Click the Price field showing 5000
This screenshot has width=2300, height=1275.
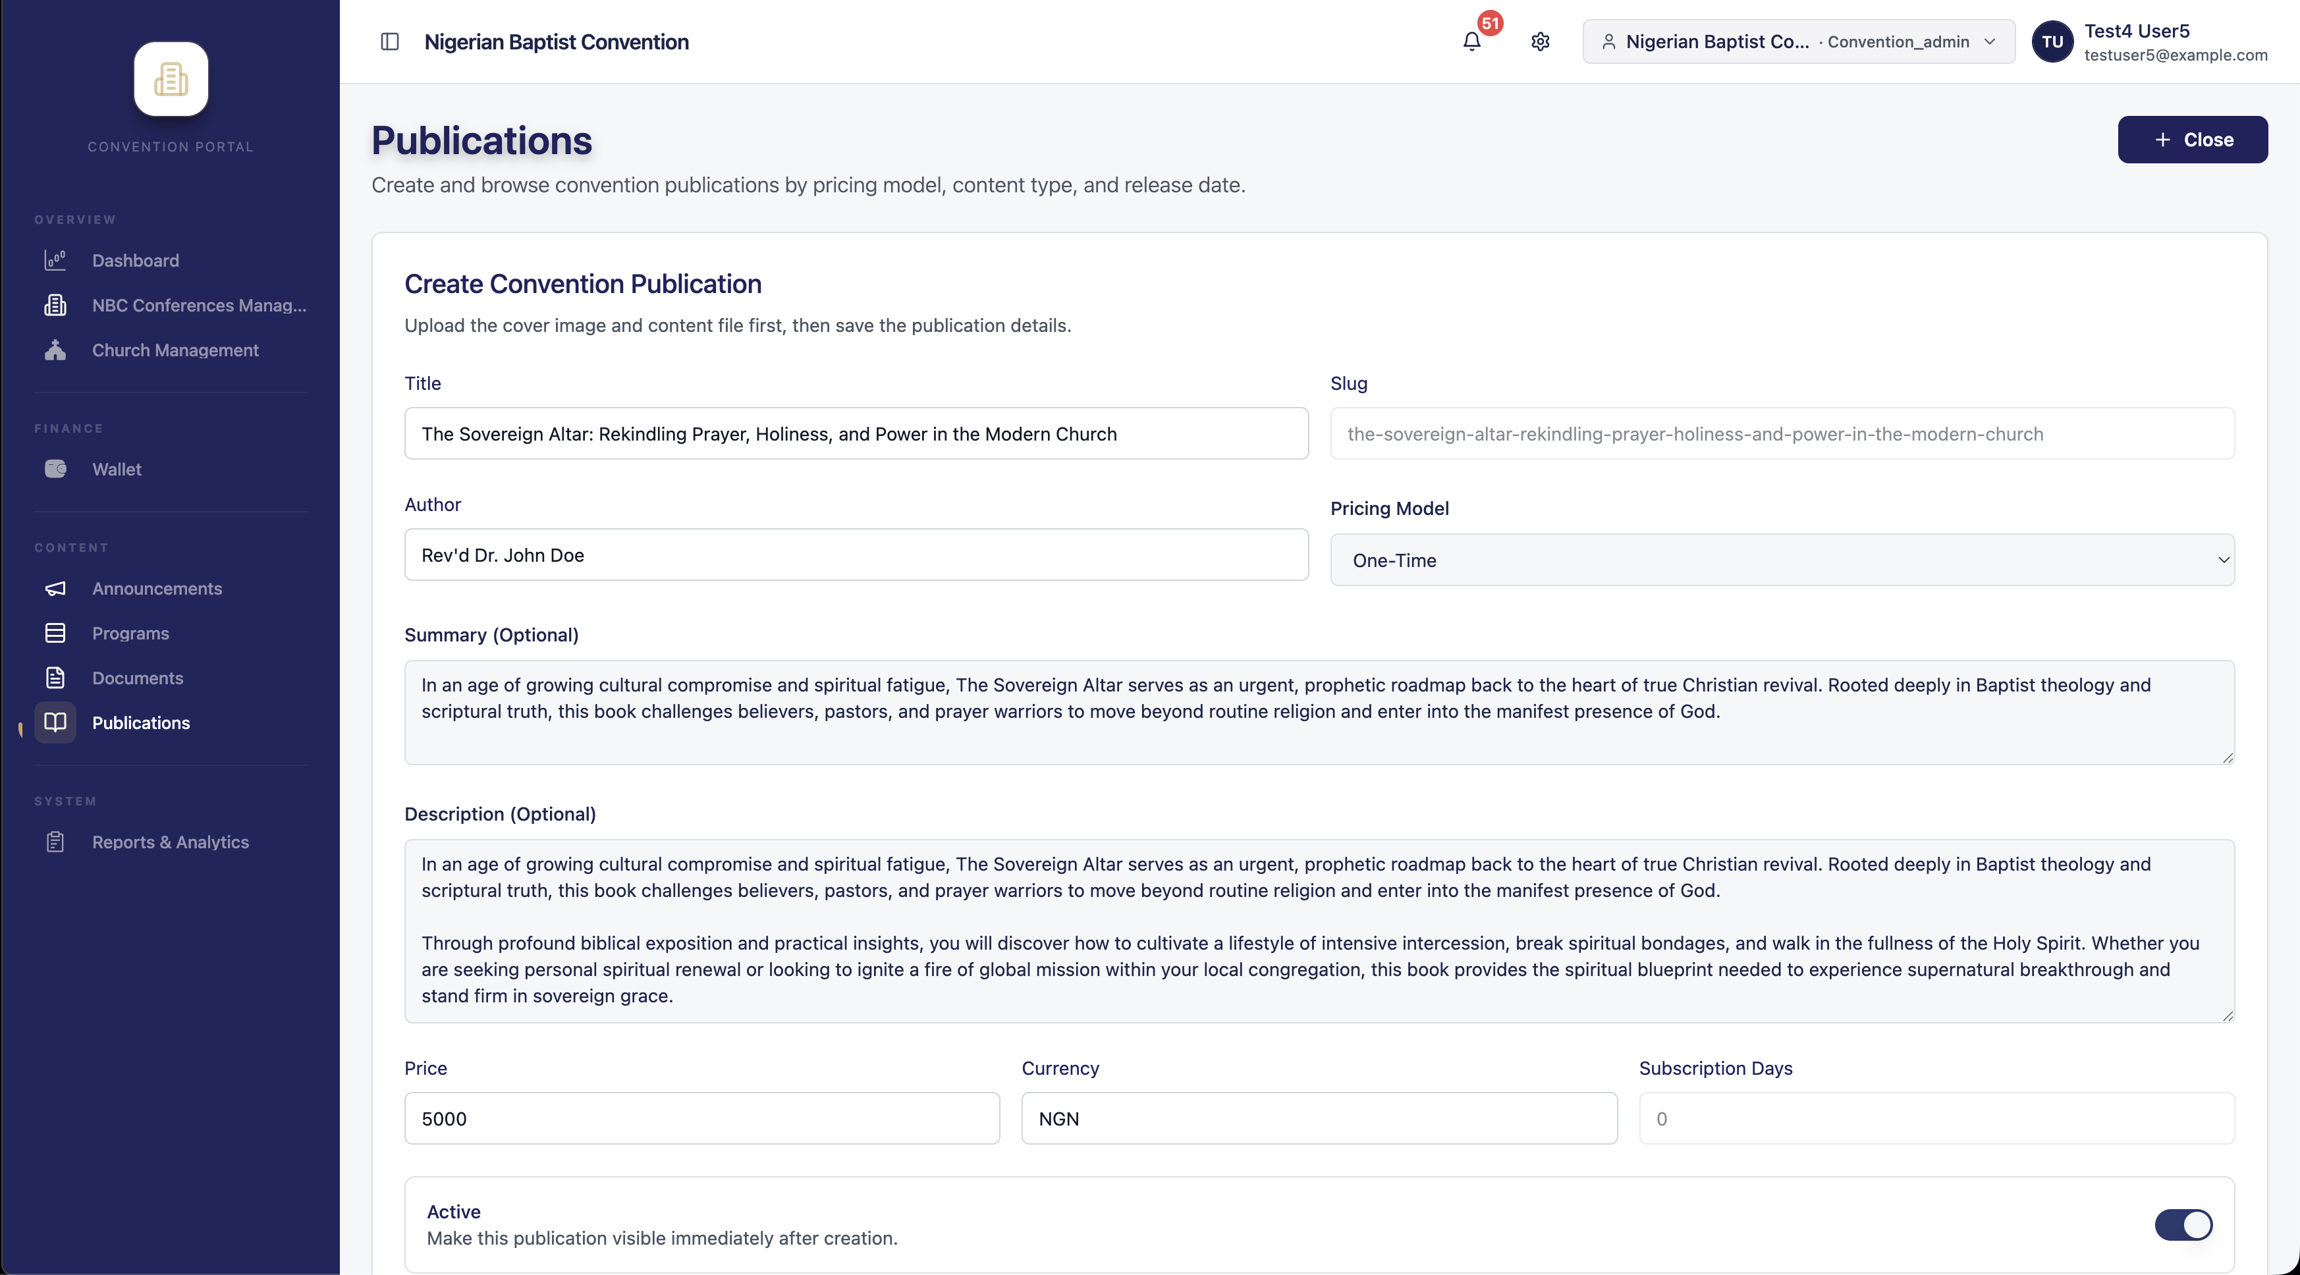click(x=701, y=1118)
